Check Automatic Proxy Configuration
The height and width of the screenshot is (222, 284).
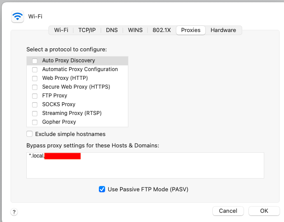tap(35, 70)
